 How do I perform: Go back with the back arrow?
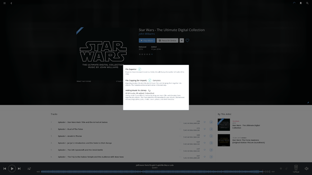click(11, 3)
